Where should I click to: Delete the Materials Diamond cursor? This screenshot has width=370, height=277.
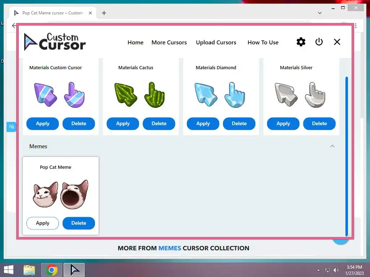[x=239, y=124]
